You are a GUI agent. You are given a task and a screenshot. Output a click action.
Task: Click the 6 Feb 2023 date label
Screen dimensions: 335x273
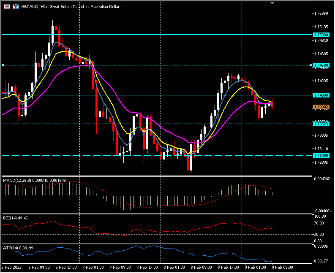[11, 267]
